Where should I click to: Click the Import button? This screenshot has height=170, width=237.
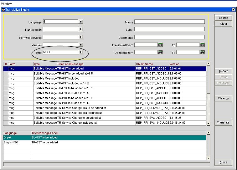point(223,71)
